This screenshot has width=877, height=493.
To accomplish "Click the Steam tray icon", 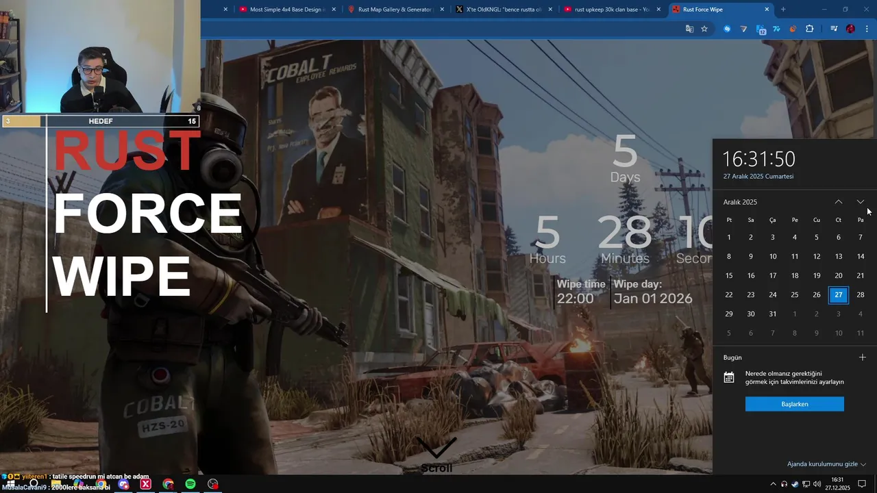I will point(795,484).
